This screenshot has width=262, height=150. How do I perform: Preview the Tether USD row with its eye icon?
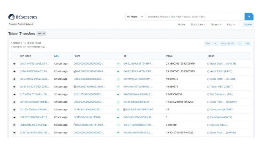click(14, 87)
